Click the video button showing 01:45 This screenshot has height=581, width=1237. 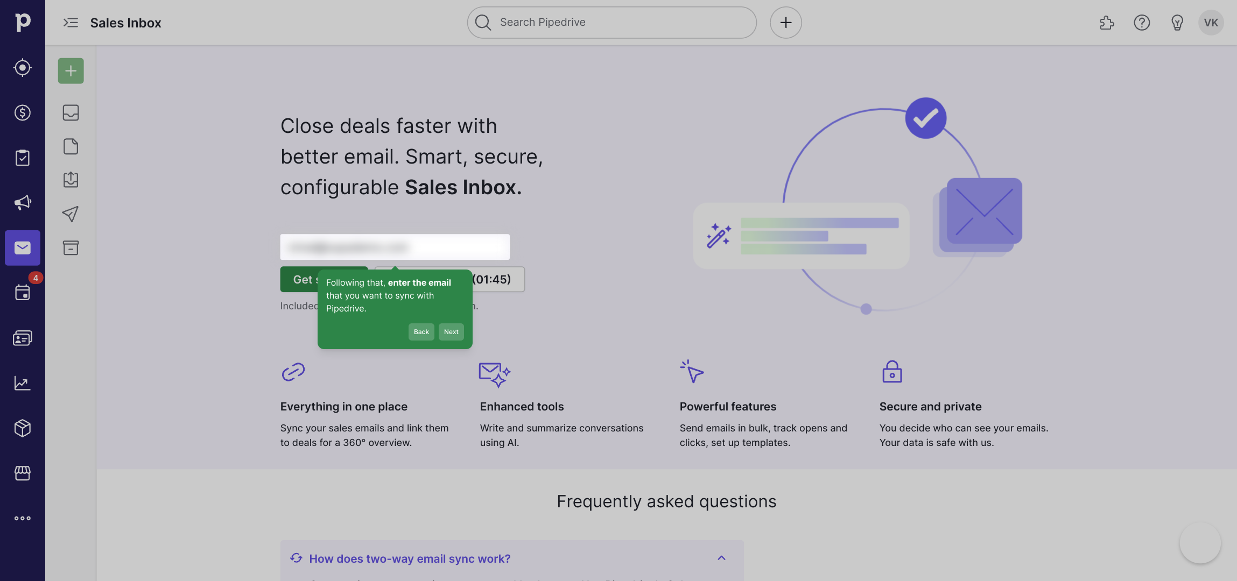pos(498,279)
